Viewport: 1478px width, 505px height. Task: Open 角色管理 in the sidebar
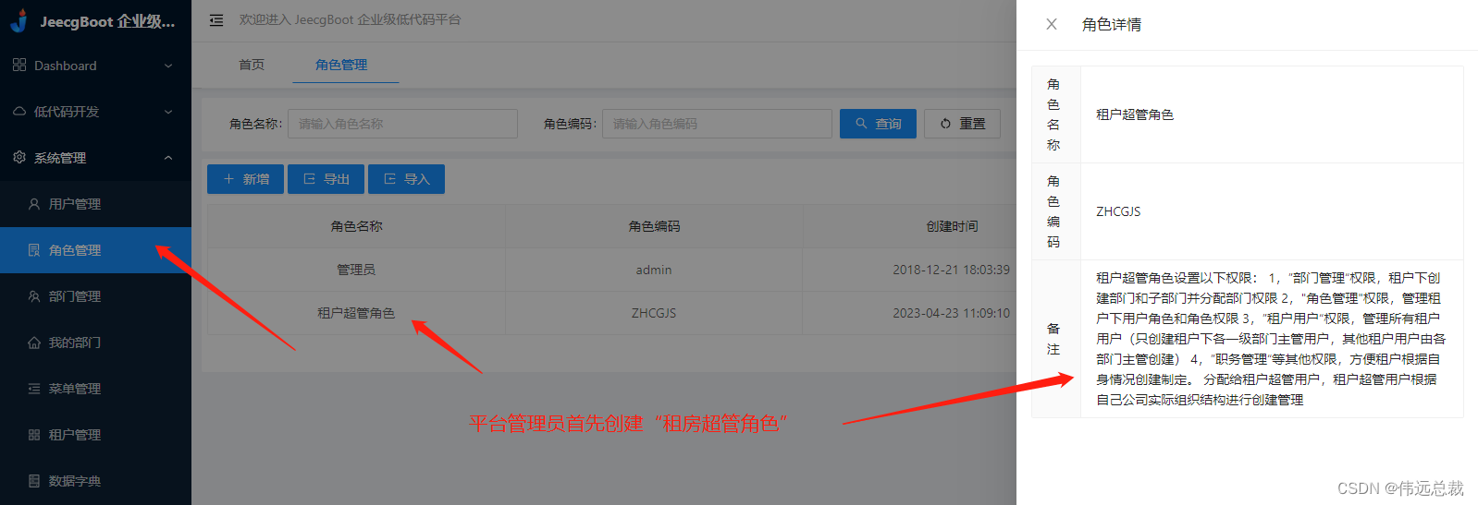tap(95, 250)
